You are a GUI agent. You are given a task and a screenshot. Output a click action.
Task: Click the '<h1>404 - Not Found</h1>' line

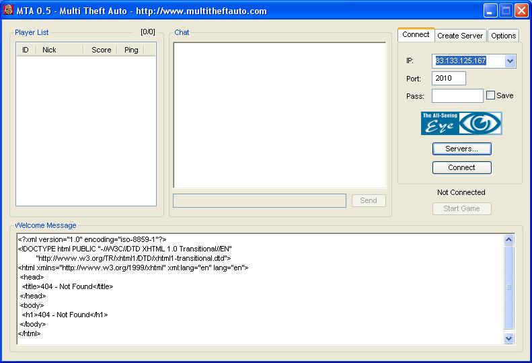(x=65, y=315)
